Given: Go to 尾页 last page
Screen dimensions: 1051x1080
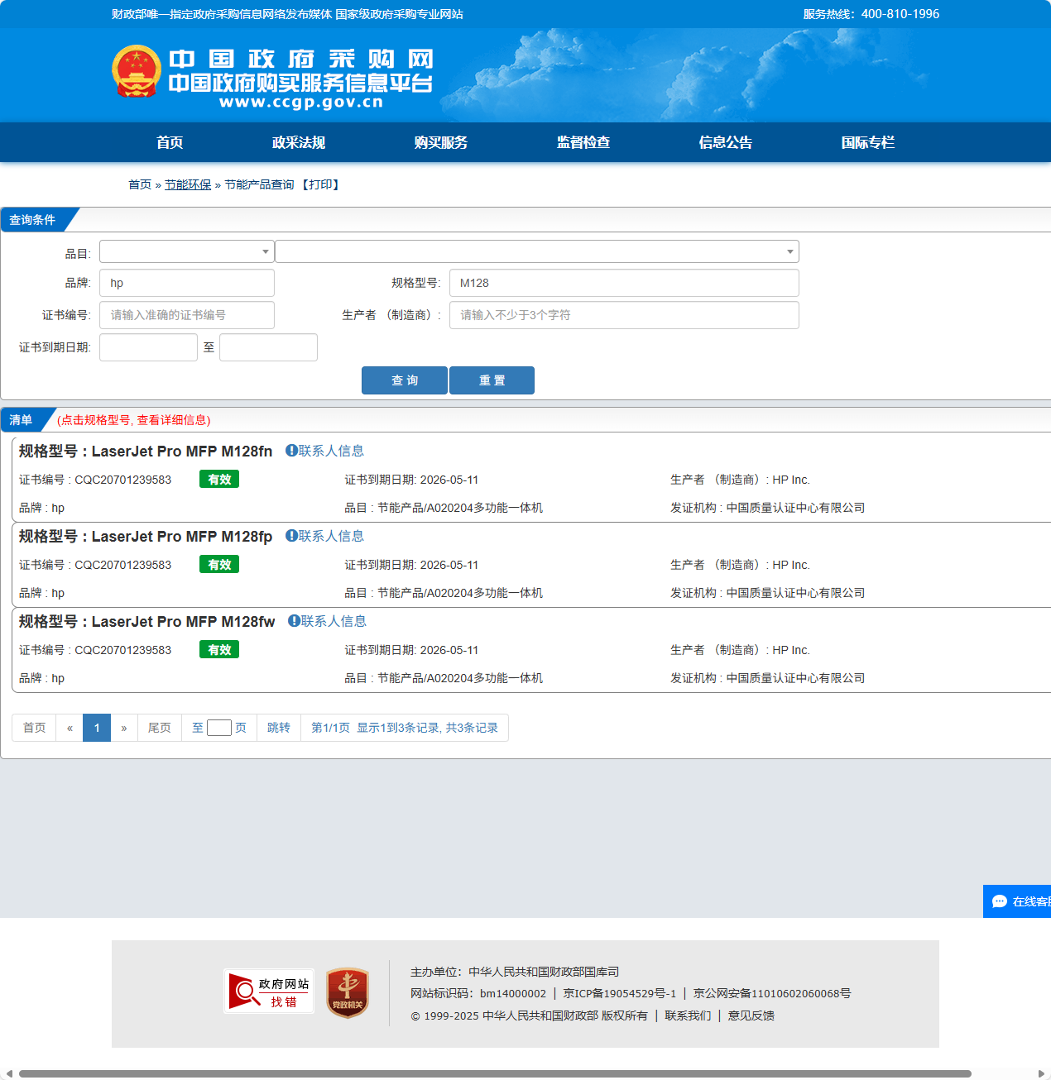Looking at the screenshot, I should pyautogui.click(x=160, y=728).
